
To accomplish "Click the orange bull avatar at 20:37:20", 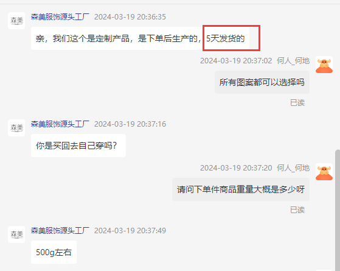I will coord(324,172).
